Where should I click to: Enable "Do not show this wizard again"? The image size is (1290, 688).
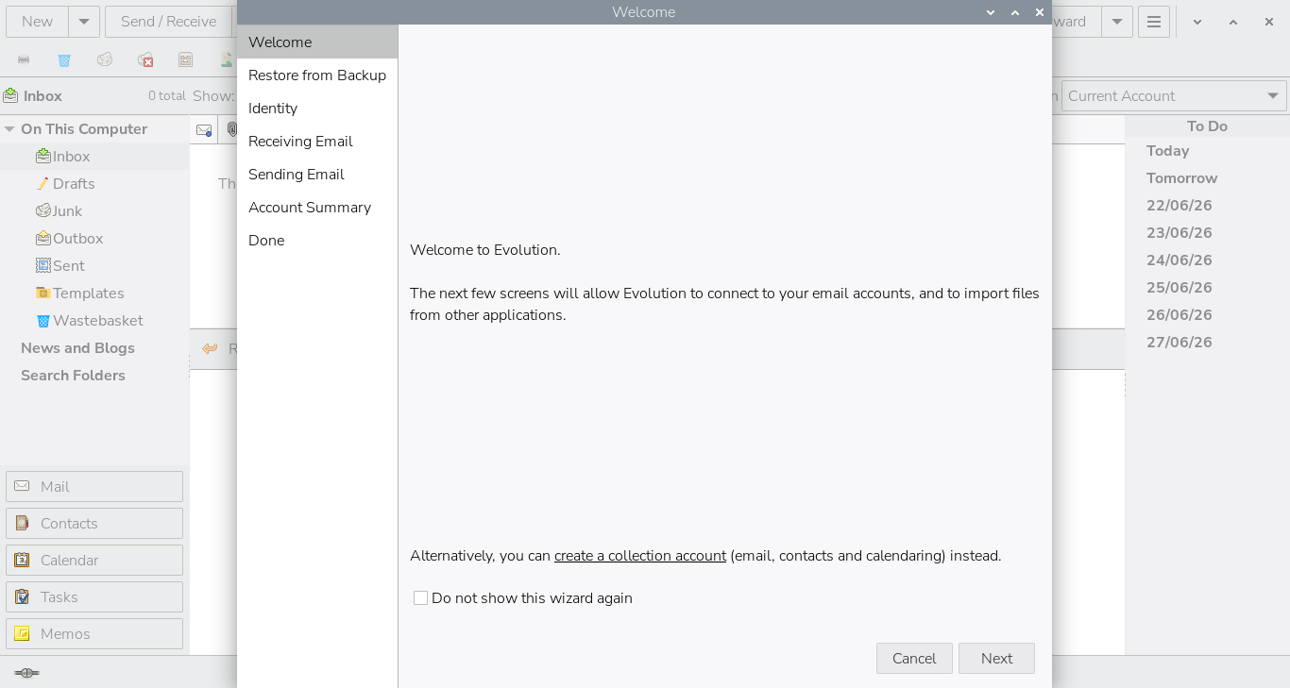421,598
